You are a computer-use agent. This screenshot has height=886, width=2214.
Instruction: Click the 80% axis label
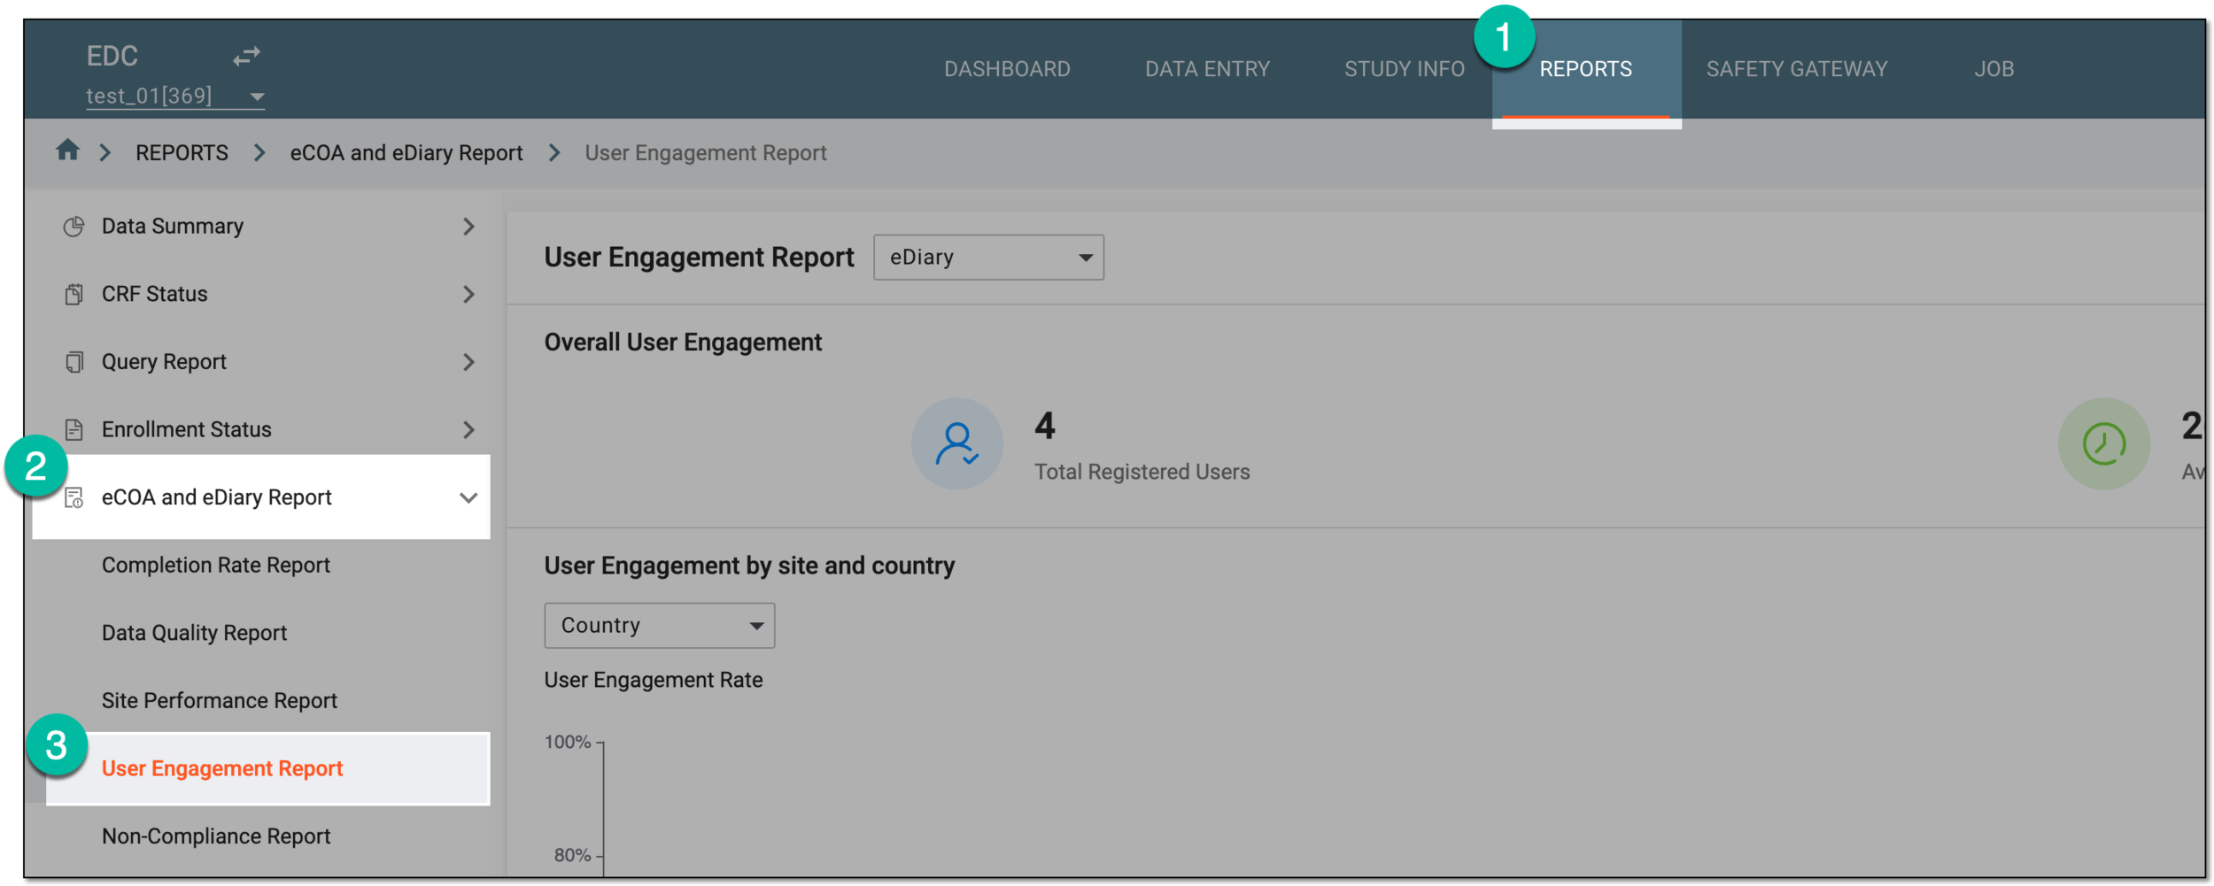[x=572, y=855]
